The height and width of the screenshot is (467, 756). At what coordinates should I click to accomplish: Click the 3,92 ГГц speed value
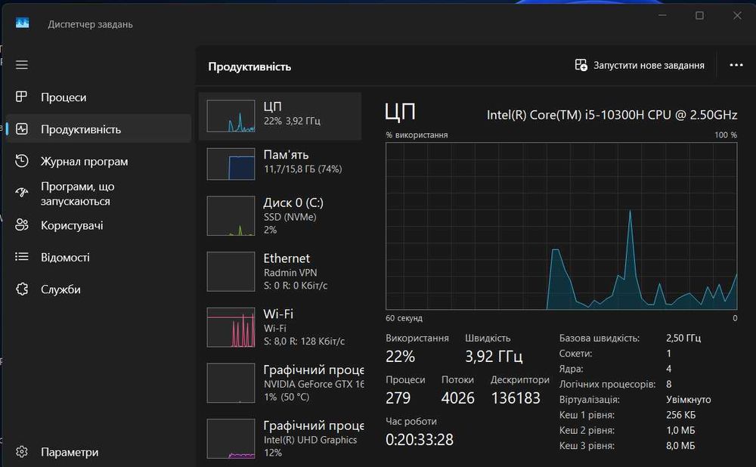pyautogui.click(x=494, y=356)
